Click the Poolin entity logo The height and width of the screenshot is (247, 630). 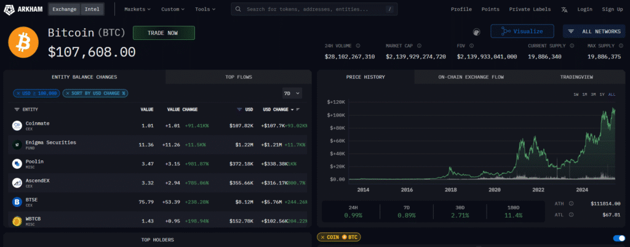coord(17,163)
